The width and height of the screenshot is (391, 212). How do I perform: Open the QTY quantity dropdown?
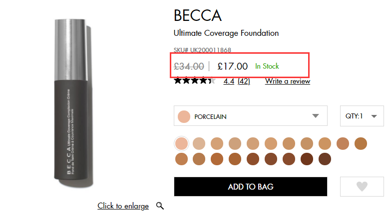click(x=362, y=116)
